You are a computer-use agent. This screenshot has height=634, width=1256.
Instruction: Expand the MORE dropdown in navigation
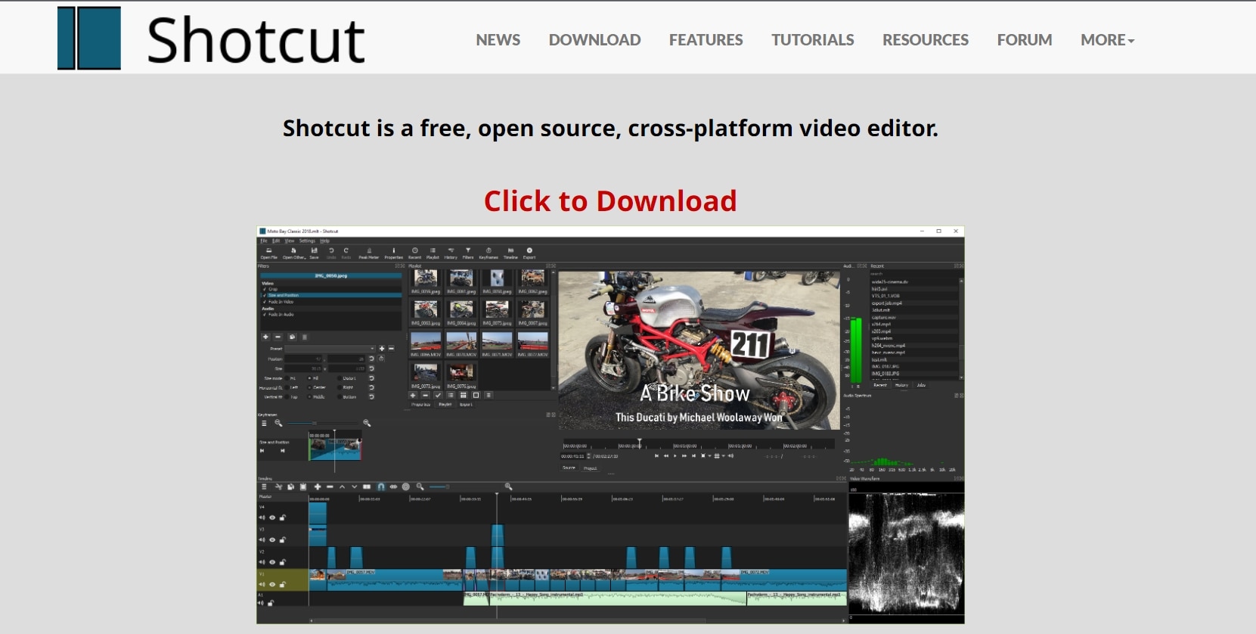coord(1107,39)
